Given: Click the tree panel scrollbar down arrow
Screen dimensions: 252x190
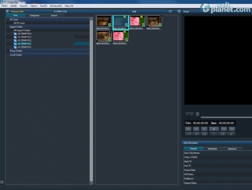Looking at the screenshot, I should click(x=91, y=182).
